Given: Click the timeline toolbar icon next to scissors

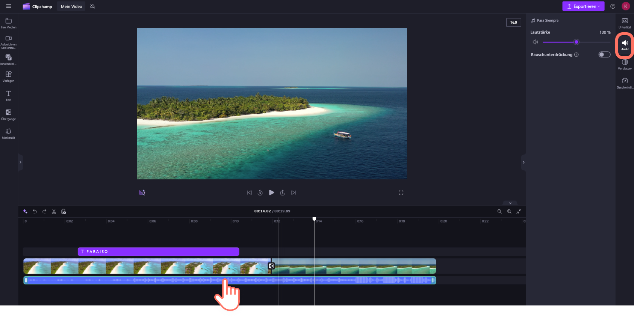Looking at the screenshot, I should [x=64, y=212].
